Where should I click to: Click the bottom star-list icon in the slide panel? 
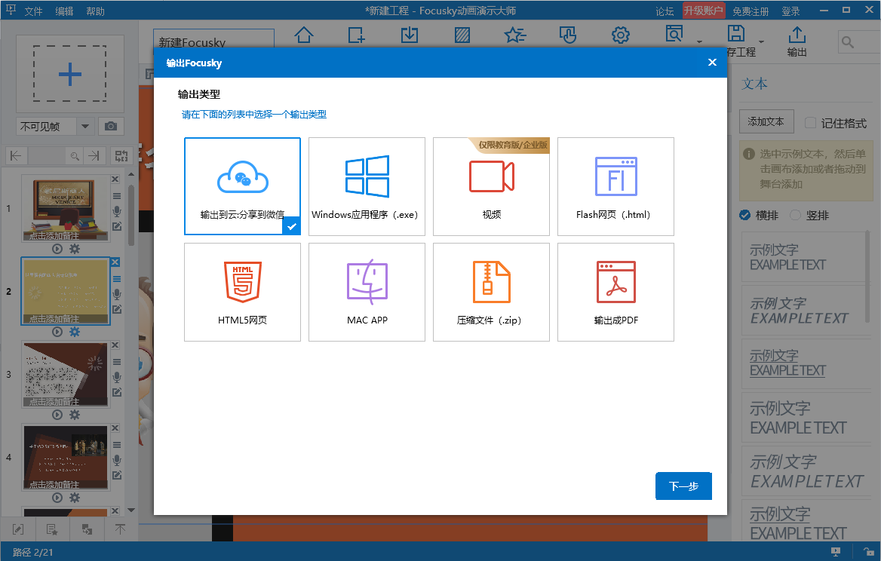pos(52,529)
